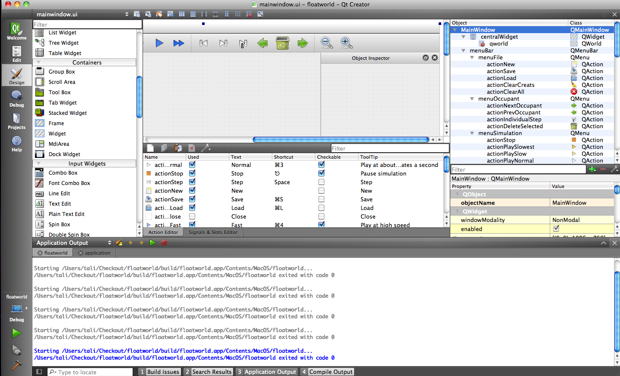Select Edit Signals/Slots toolbar icon
The image size is (620, 376).
click(148, 14)
